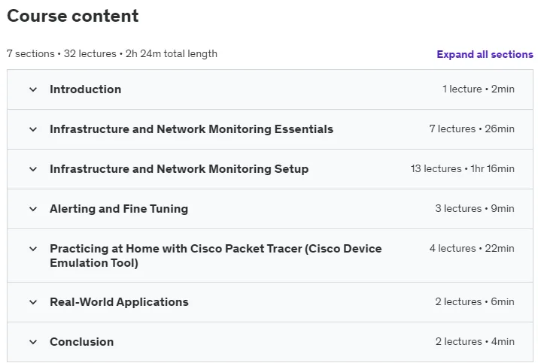Select Infrastructure and Network Monitoring Setup title
The width and height of the screenshot is (538, 363).
[x=179, y=168]
